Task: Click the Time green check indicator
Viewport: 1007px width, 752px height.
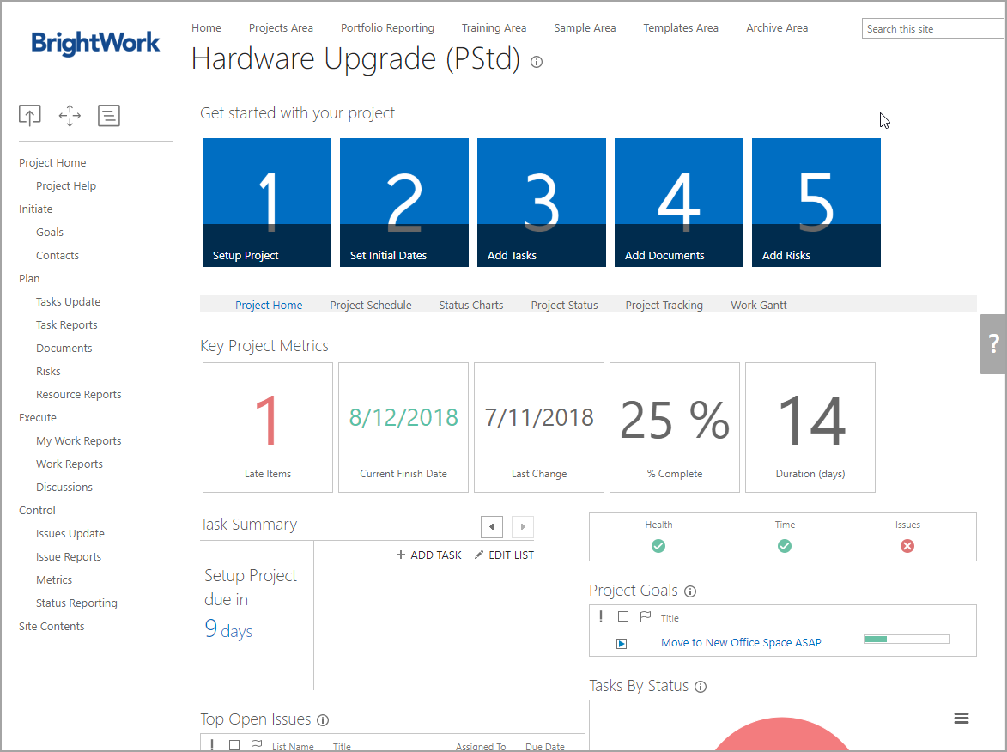Action: coord(784,546)
